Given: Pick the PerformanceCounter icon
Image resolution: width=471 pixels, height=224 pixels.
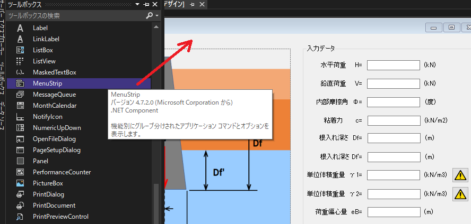Looking at the screenshot, I should (20, 172).
